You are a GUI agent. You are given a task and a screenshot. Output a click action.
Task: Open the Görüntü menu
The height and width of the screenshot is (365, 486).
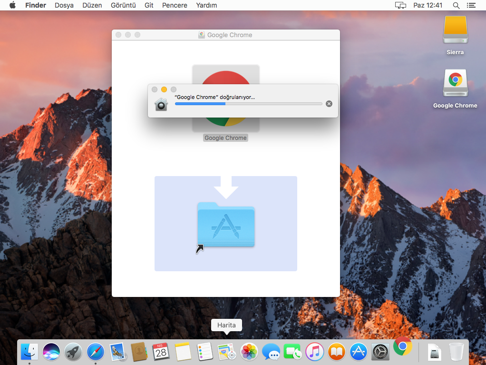coord(123,5)
